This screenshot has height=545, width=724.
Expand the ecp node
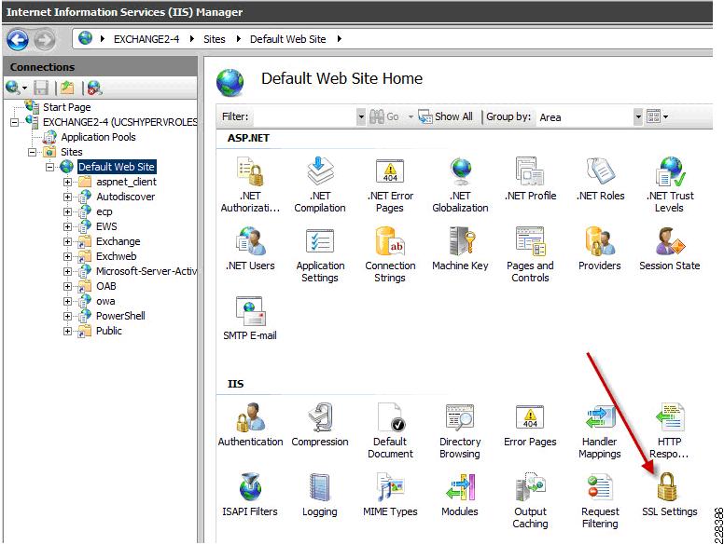[x=67, y=212]
